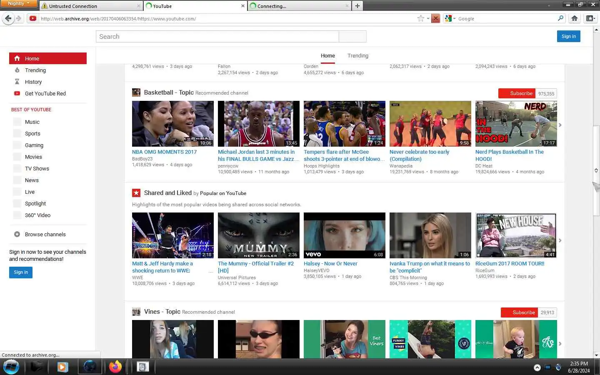Open Firefox from the taskbar

click(x=115, y=367)
